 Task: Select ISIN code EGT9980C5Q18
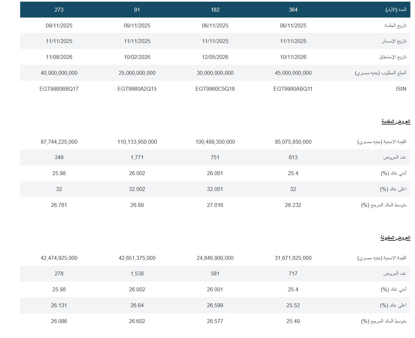215,89
